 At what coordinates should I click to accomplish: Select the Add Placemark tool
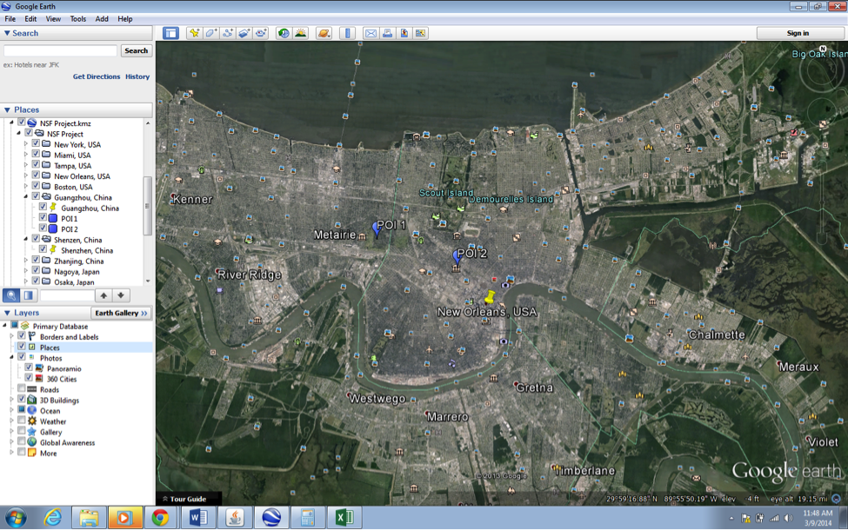tap(194, 33)
